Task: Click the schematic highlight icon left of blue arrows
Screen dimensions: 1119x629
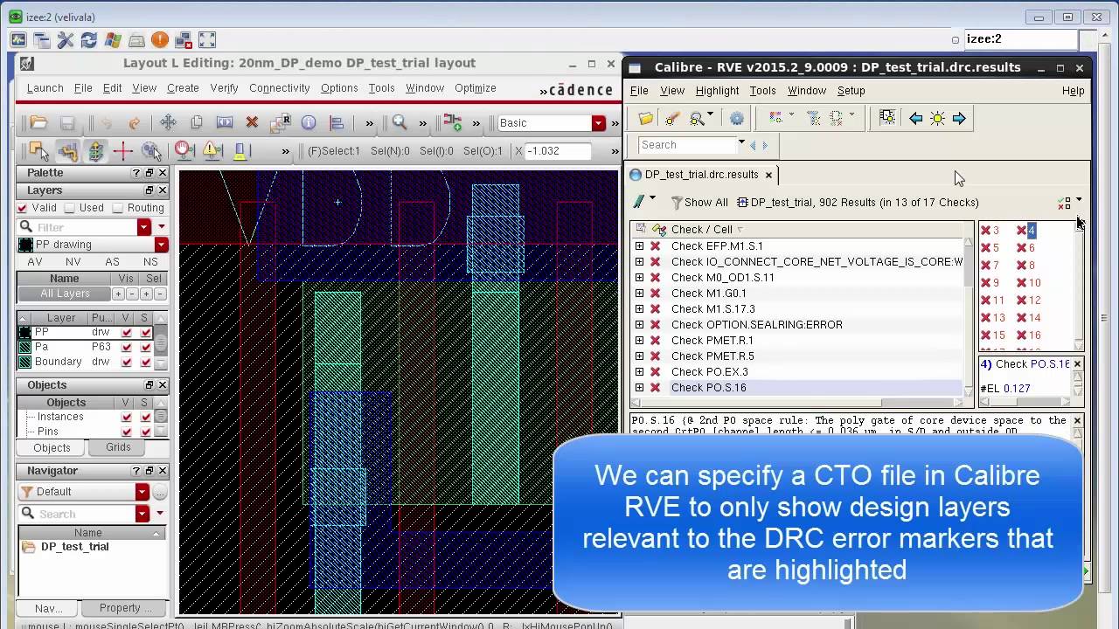Action: tap(887, 117)
